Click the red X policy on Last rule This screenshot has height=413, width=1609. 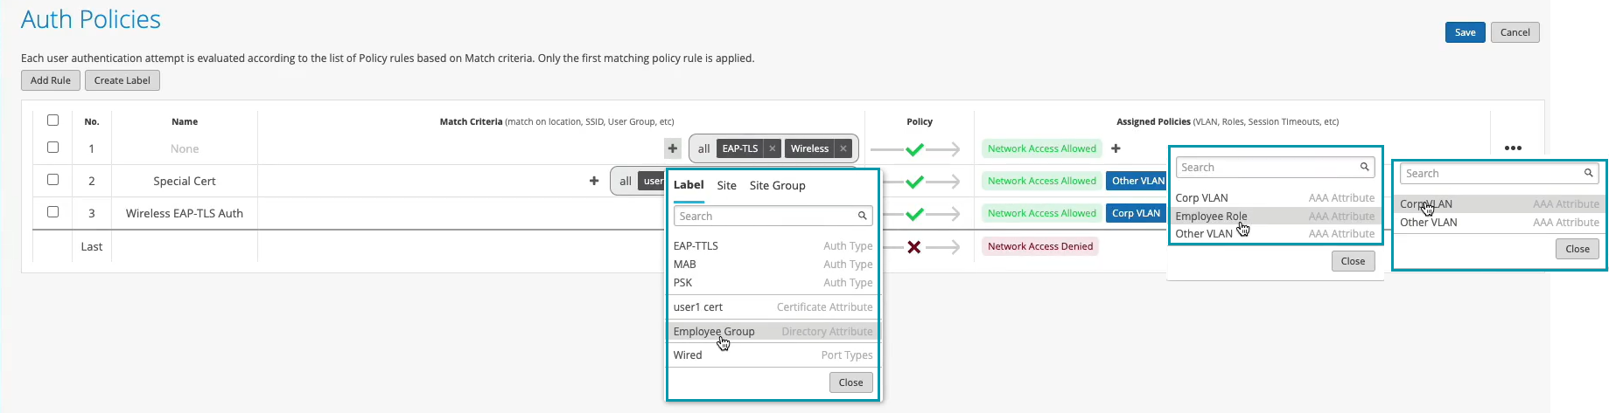(914, 246)
